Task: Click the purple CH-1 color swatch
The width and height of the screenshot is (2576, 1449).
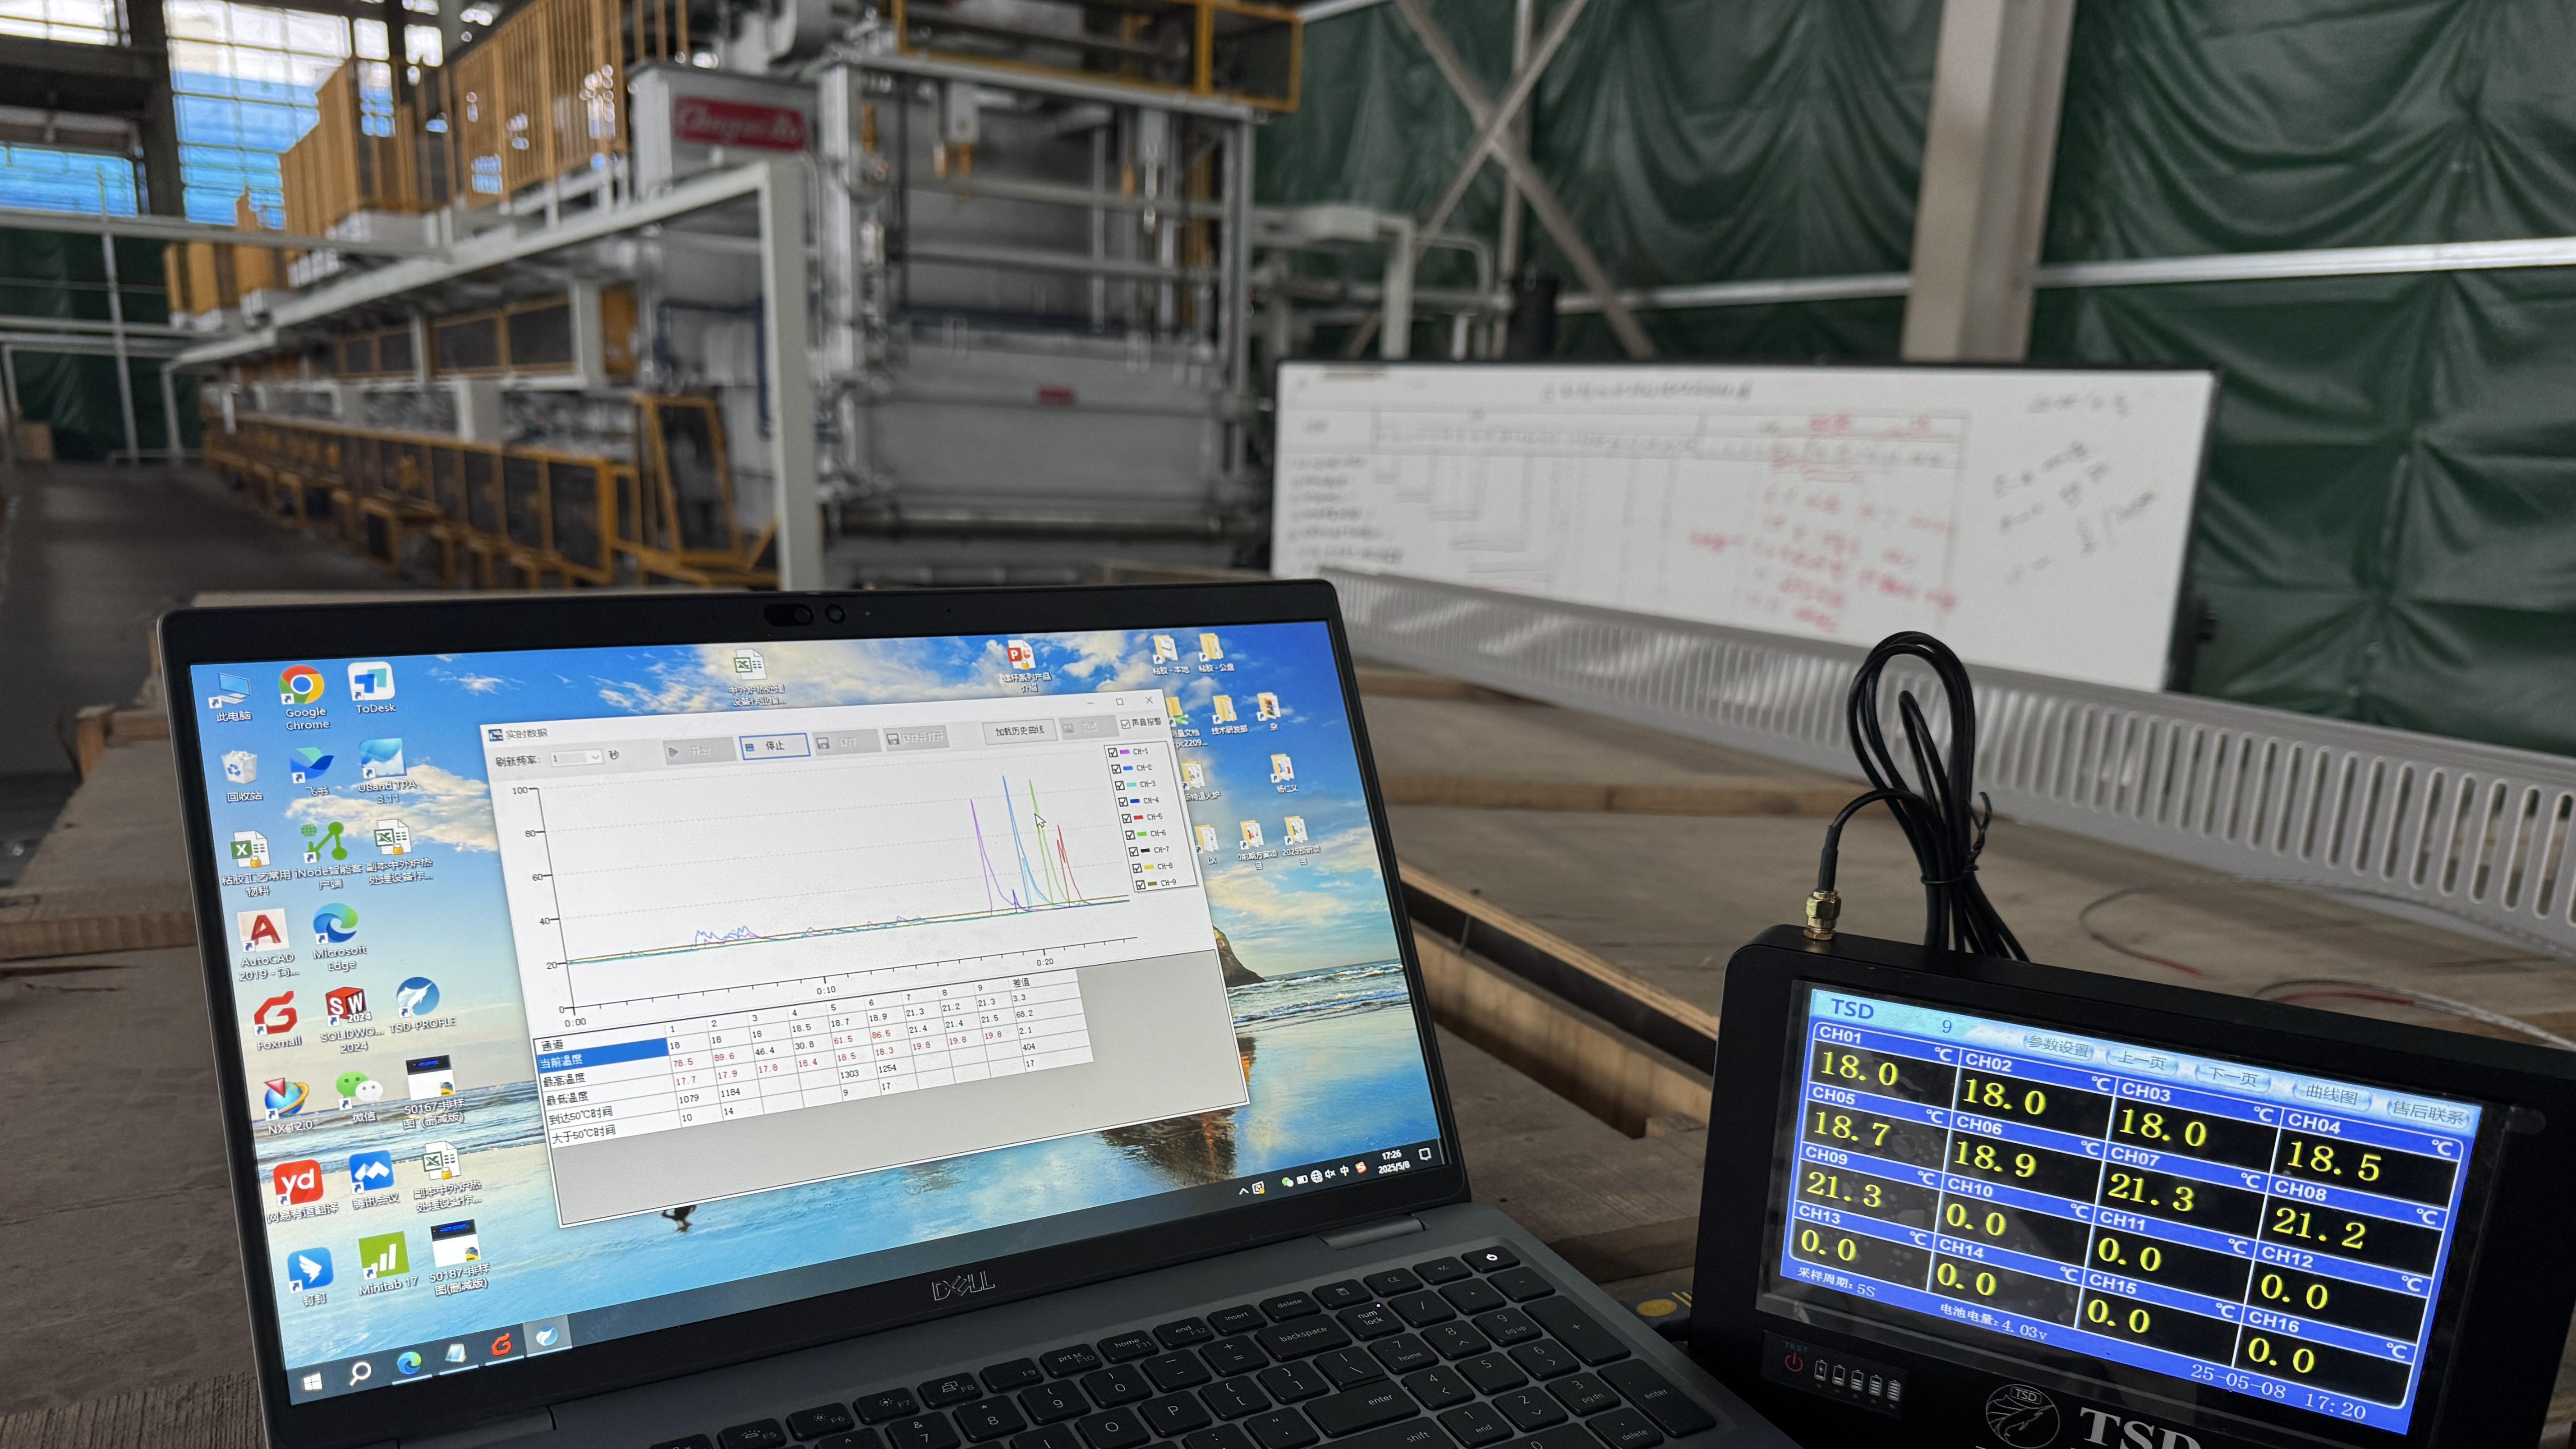Action: point(1125,752)
